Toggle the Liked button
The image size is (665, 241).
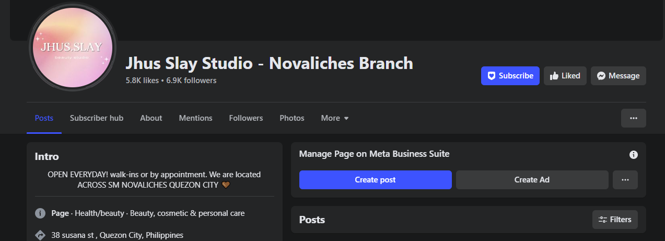click(x=565, y=76)
